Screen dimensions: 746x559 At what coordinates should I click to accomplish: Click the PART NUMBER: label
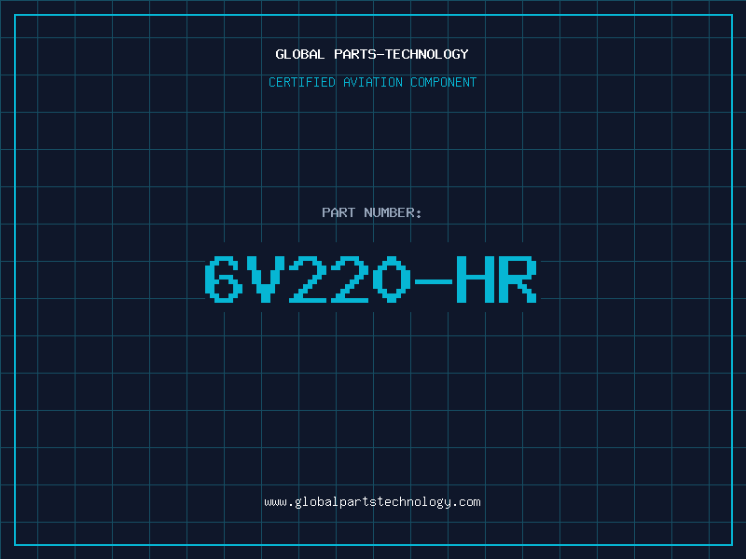point(371,212)
